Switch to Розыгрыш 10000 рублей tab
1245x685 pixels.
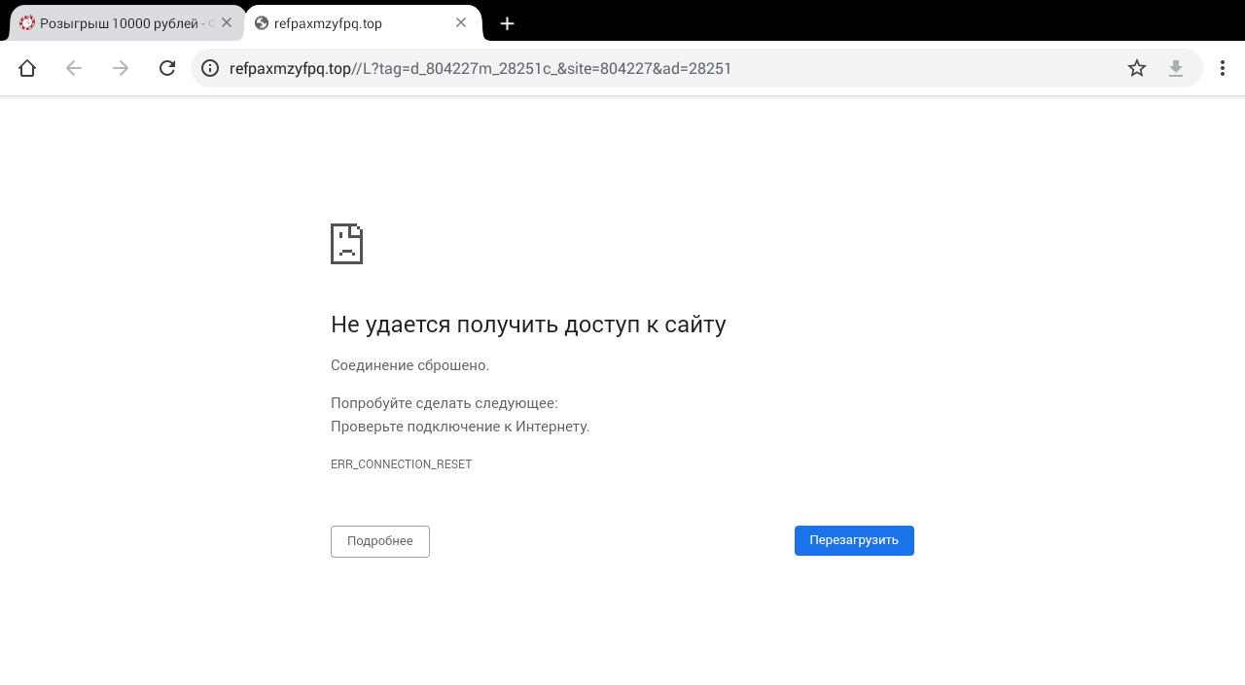[126, 23]
